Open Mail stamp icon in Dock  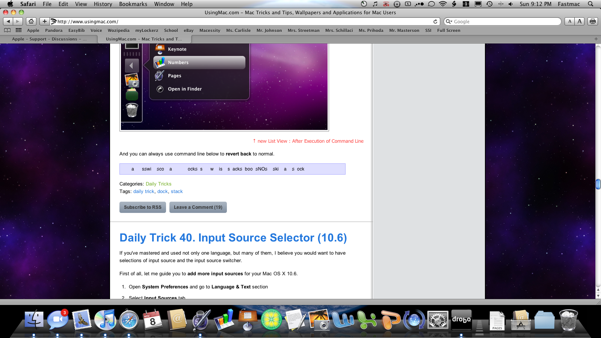coord(82,320)
